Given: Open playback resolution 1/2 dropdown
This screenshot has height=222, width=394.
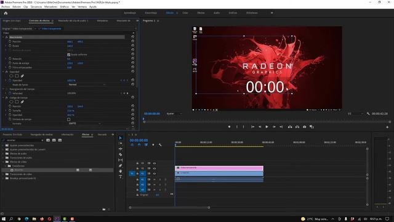Looking at the screenshot, I should 356,113.
